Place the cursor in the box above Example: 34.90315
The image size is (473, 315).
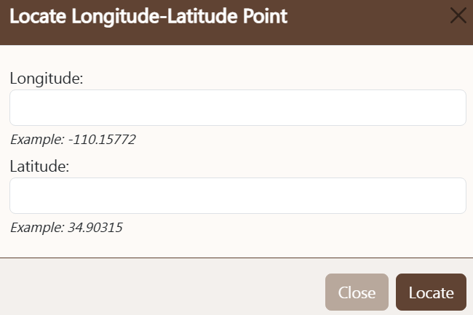pyautogui.click(x=238, y=196)
